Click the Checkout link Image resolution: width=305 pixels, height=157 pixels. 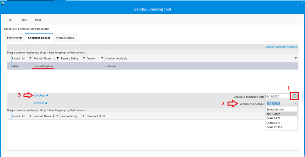(41, 96)
